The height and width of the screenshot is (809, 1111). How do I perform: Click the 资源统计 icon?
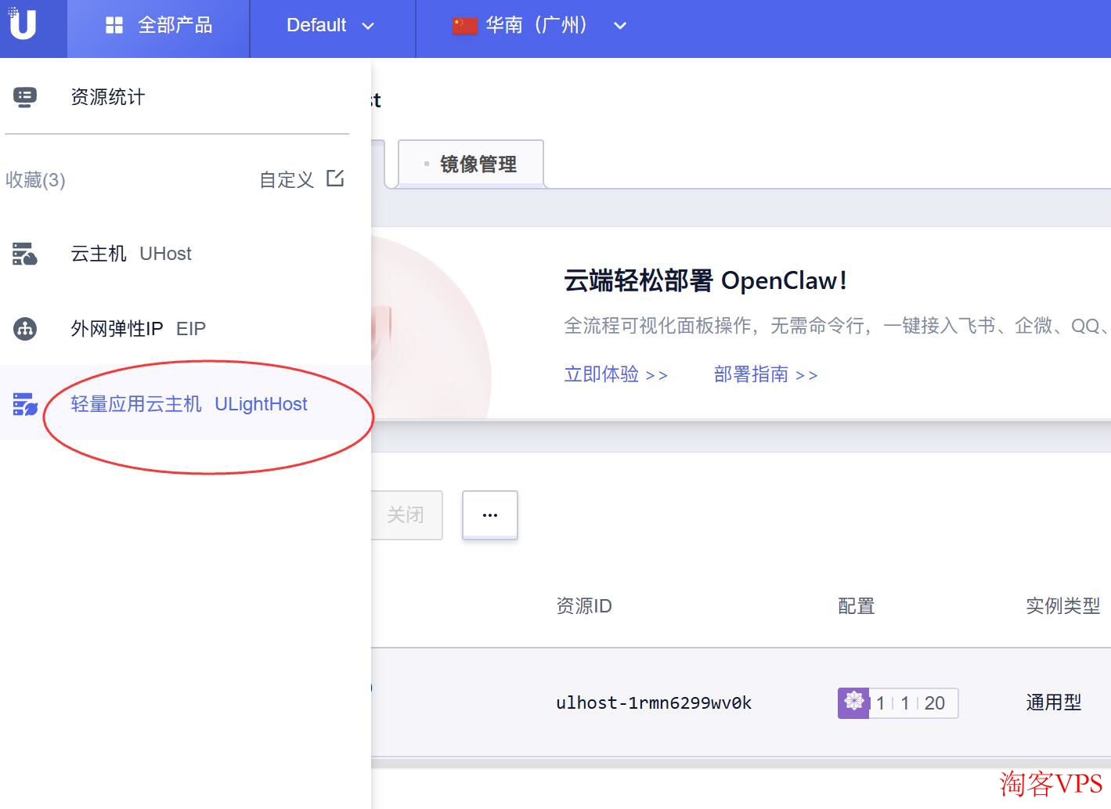[x=25, y=97]
